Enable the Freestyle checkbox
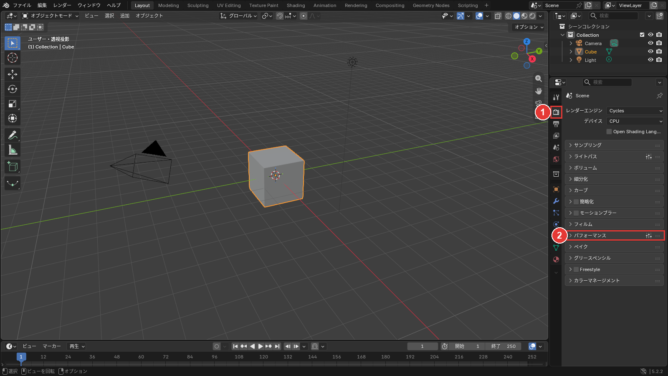The width and height of the screenshot is (668, 376). (576, 269)
